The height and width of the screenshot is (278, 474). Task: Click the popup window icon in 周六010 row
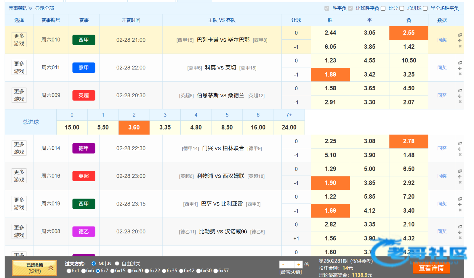coord(460,35)
